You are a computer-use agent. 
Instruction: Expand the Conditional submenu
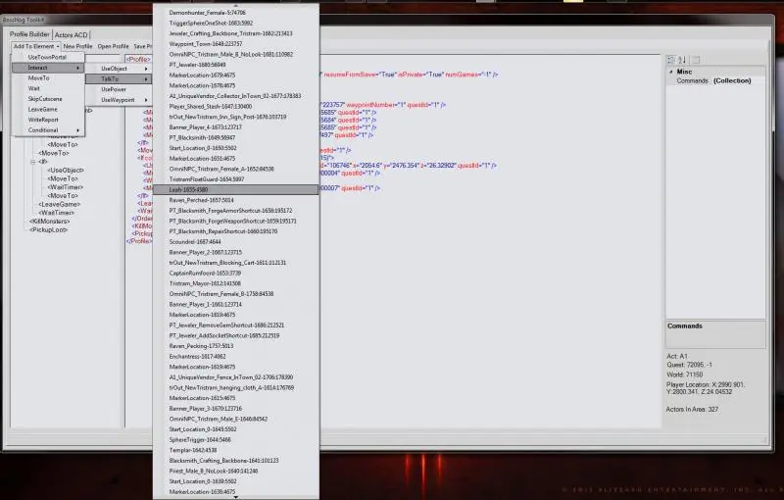[47, 130]
